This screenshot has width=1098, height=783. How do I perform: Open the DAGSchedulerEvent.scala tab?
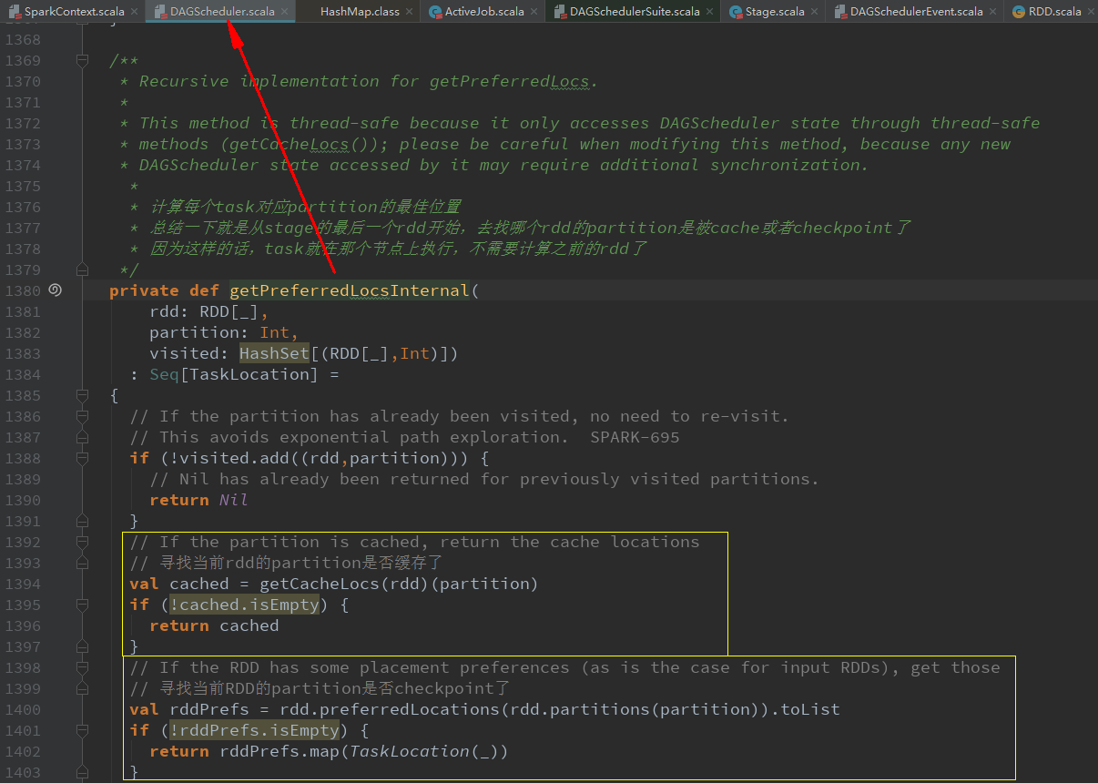pos(915,12)
